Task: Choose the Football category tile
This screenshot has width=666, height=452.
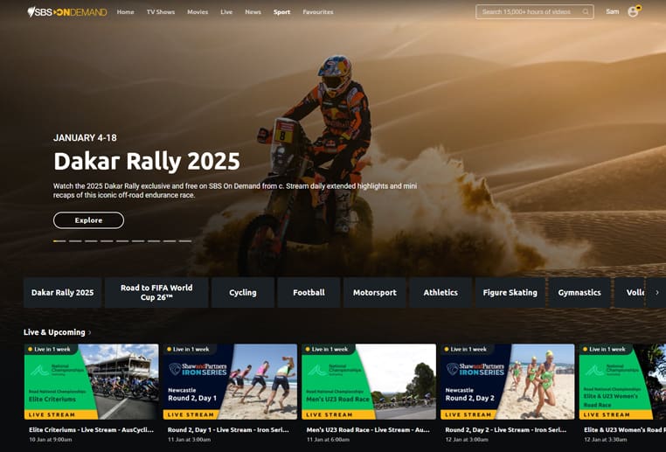Action: click(309, 292)
